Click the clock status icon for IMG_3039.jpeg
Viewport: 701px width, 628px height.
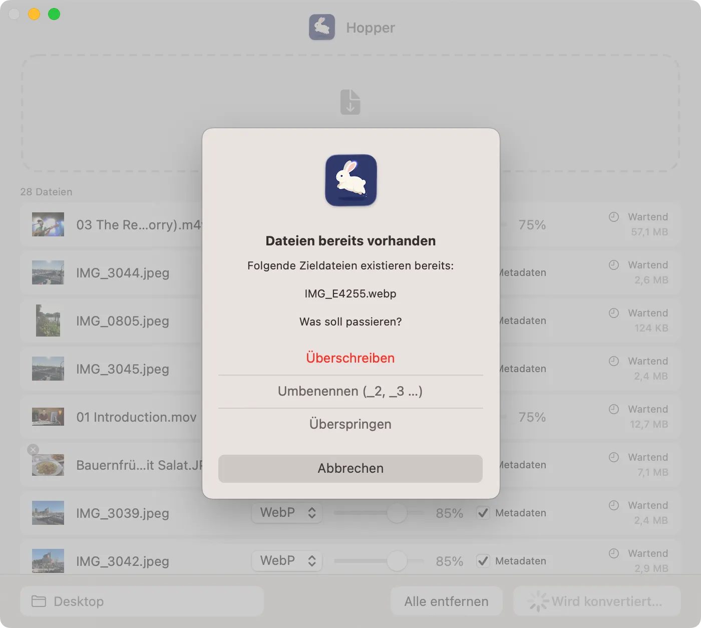(613, 505)
